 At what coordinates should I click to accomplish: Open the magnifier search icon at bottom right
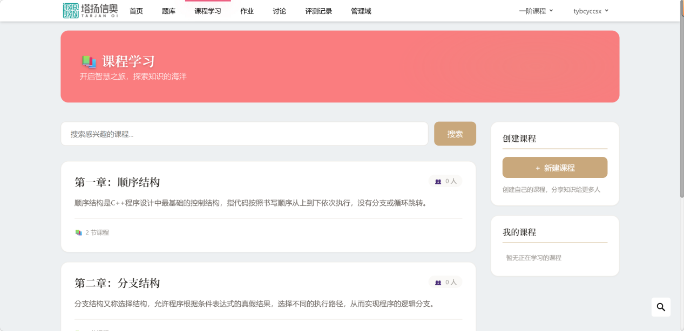(661, 307)
